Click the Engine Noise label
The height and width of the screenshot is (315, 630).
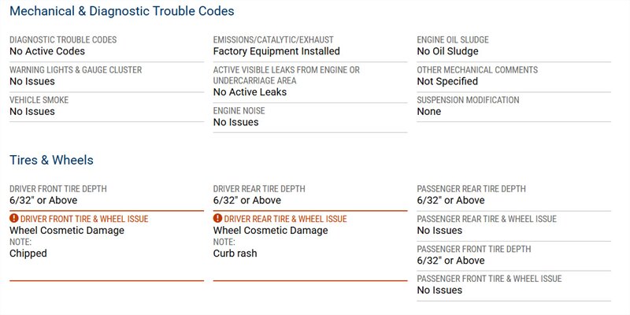coord(239,111)
